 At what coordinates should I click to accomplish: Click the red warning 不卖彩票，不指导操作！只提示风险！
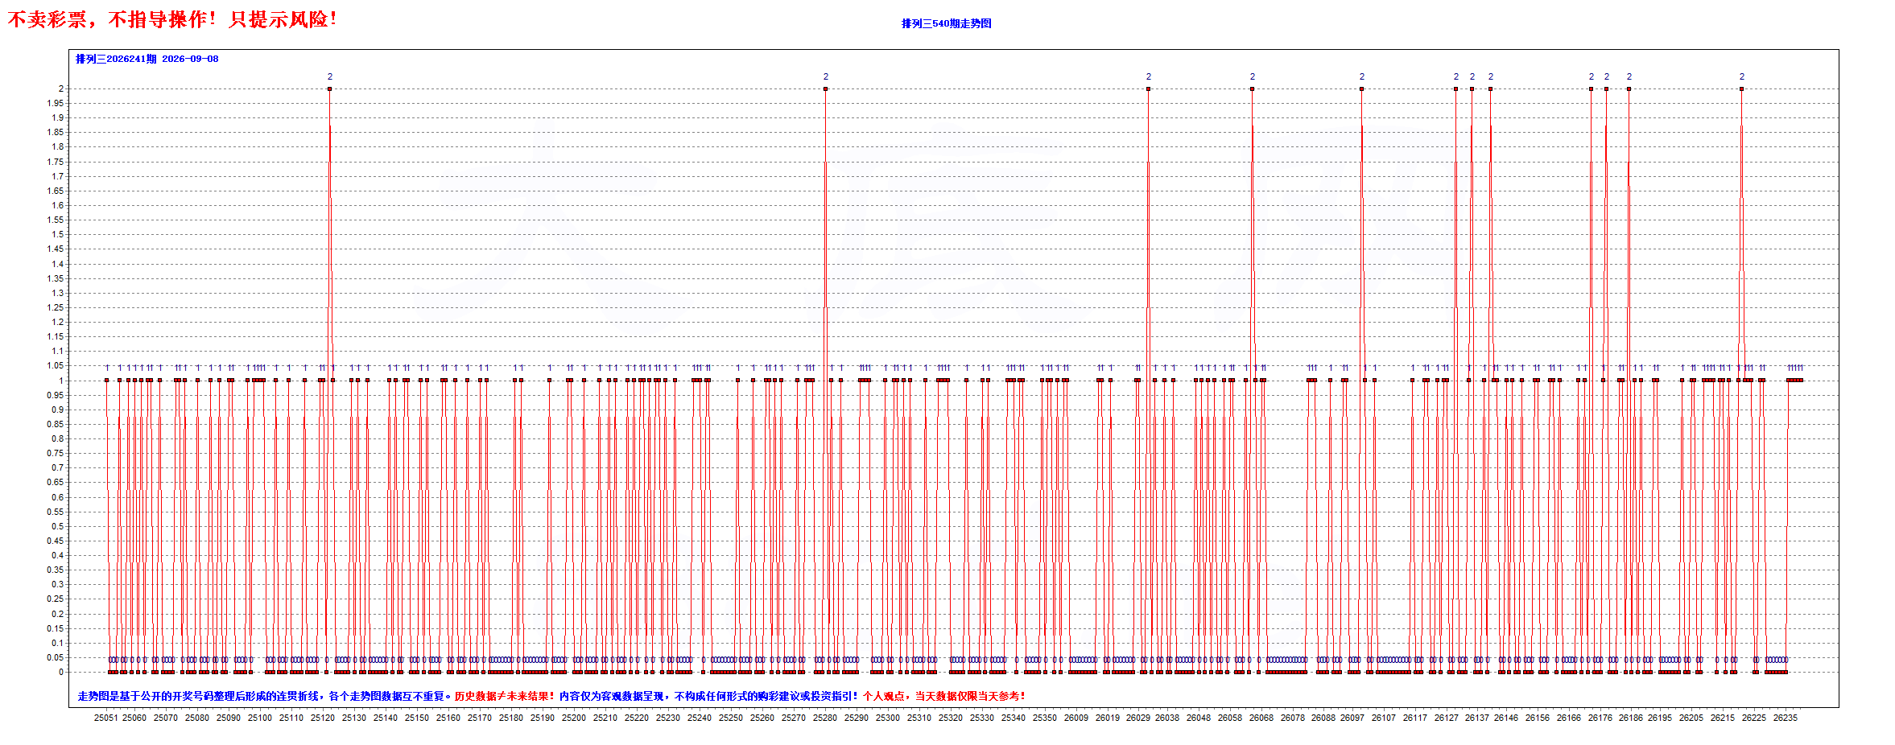coord(172,19)
